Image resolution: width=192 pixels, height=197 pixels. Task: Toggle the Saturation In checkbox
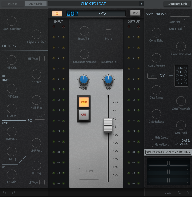pos(108,55)
